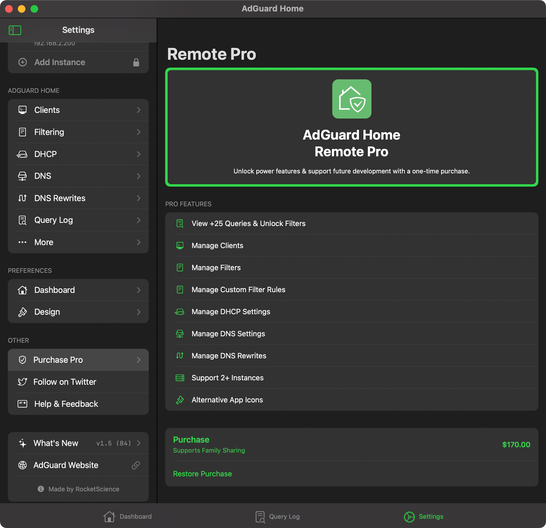Open AdGuard Website link
The width and height of the screenshot is (546, 528).
pos(78,465)
